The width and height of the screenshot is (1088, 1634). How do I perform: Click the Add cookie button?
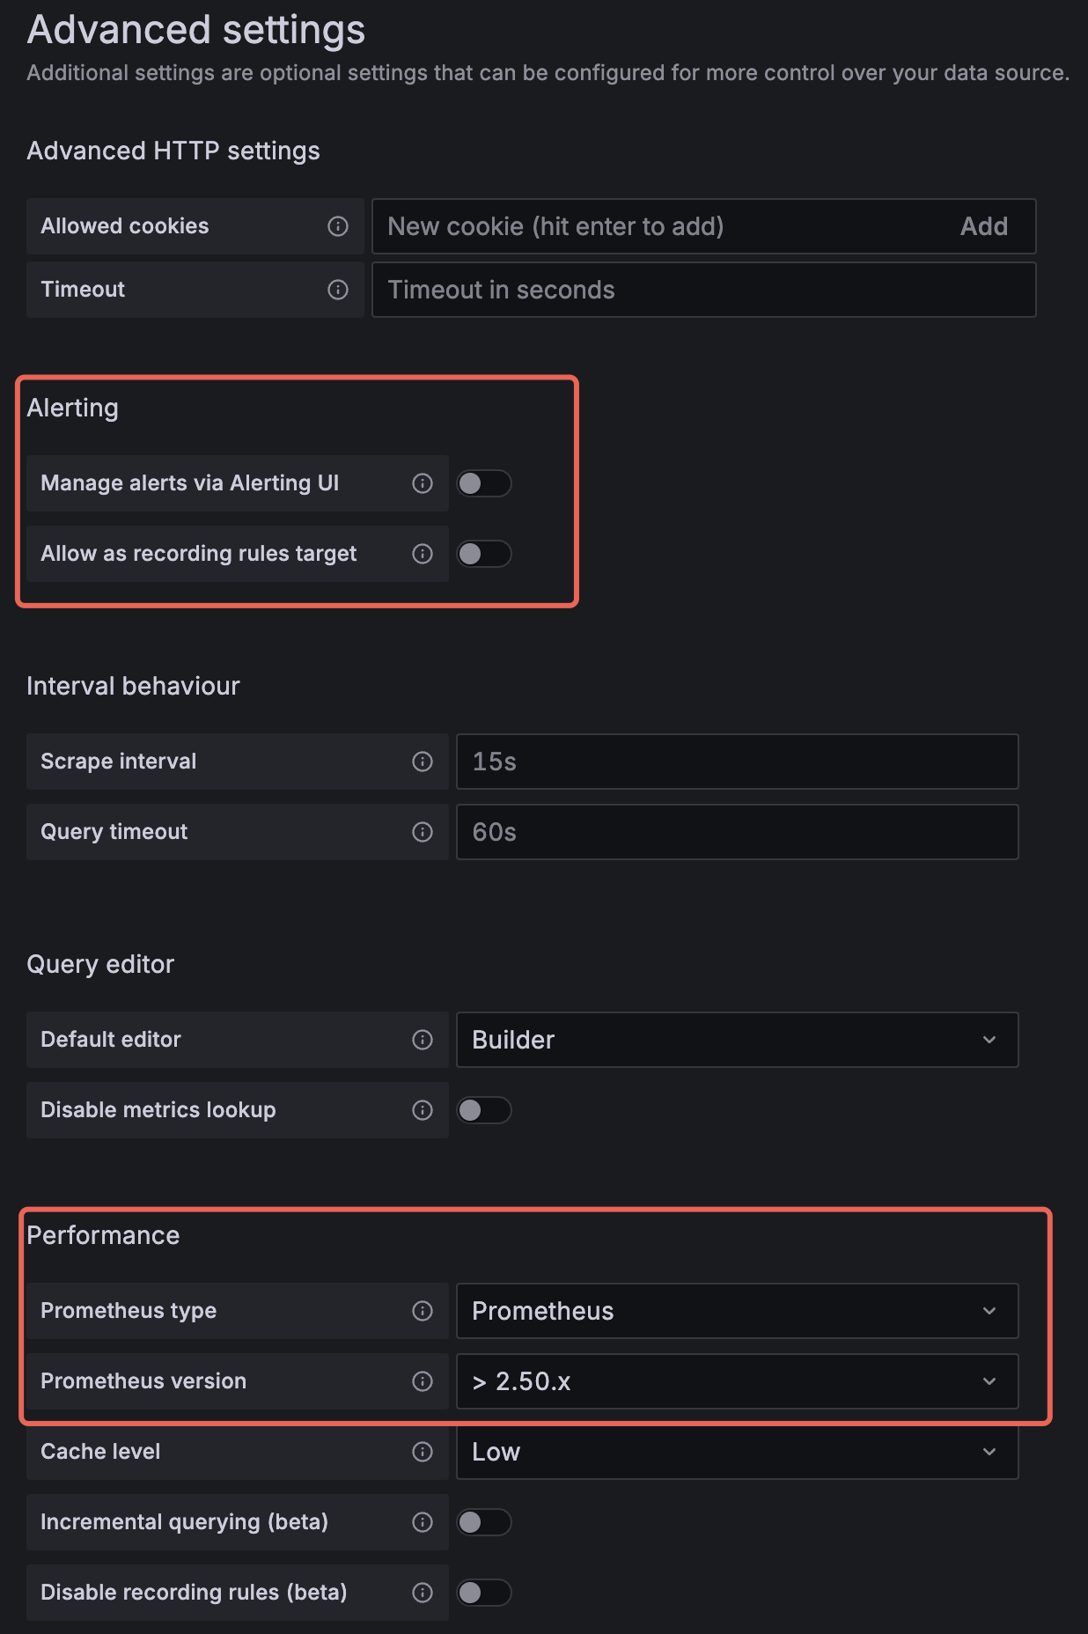pyautogui.click(x=983, y=226)
